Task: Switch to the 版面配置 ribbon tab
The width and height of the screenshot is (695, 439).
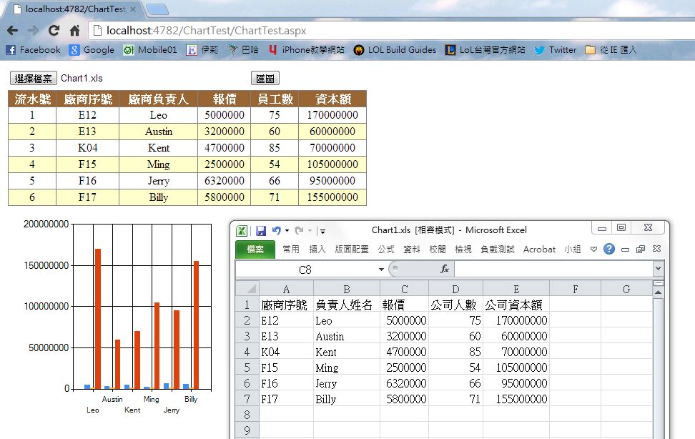Action: (352, 250)
